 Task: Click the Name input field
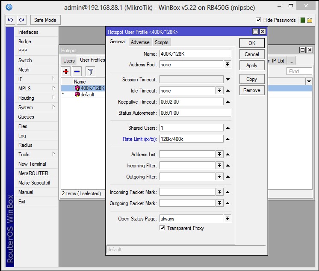(195, 54)
